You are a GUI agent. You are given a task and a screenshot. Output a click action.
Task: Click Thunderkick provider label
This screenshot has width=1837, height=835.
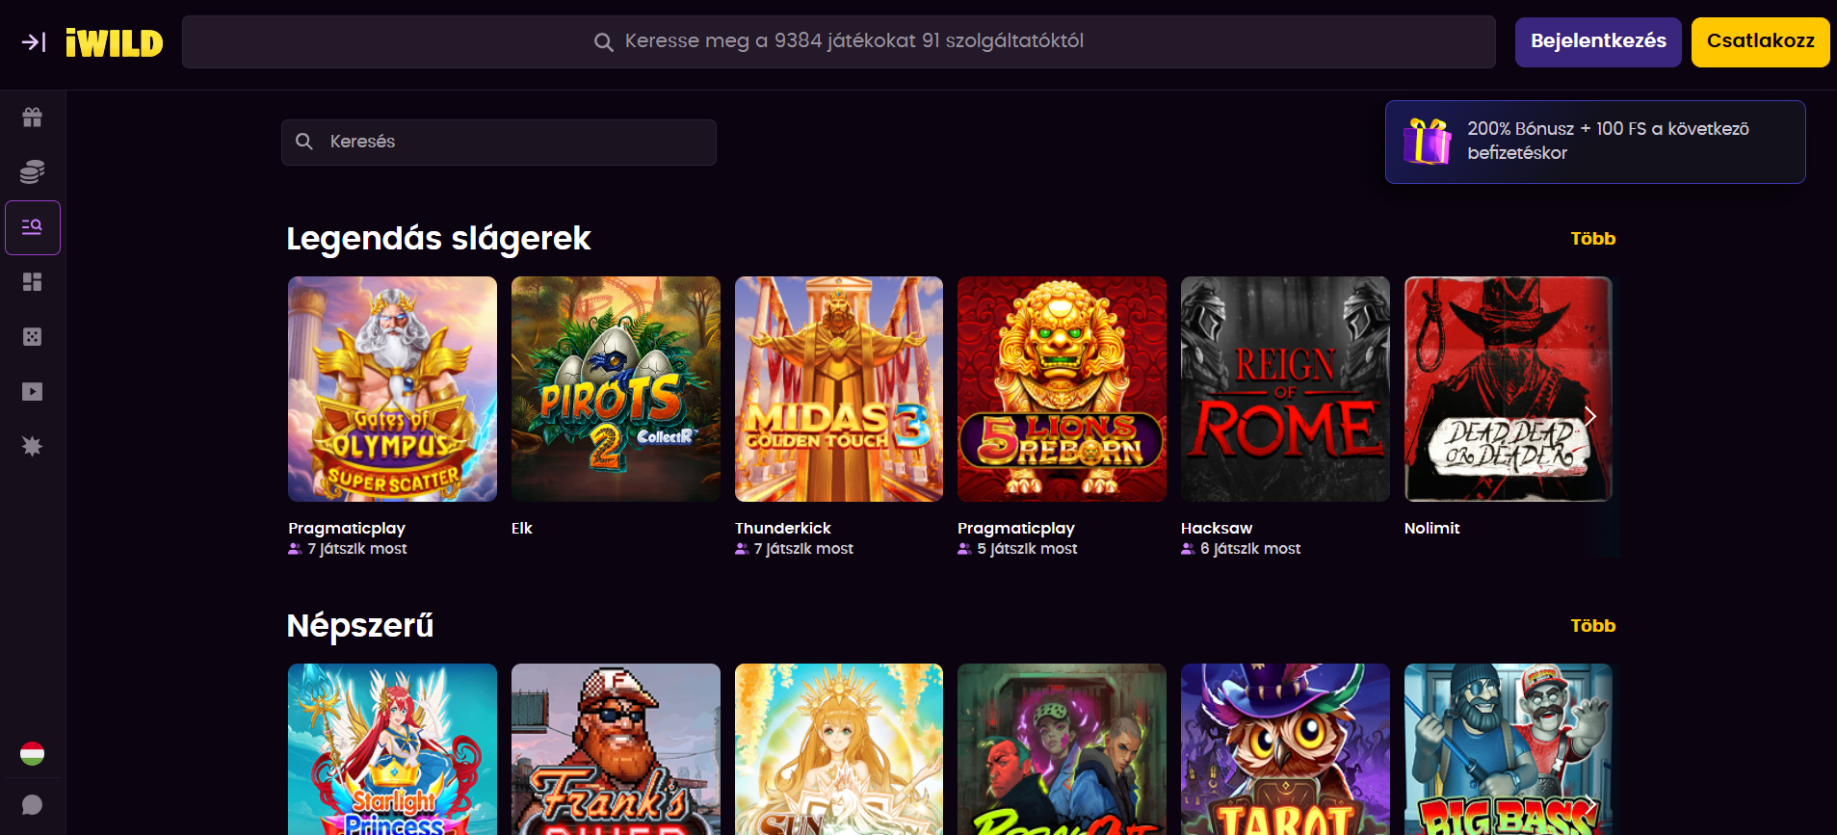pos(783,528)
